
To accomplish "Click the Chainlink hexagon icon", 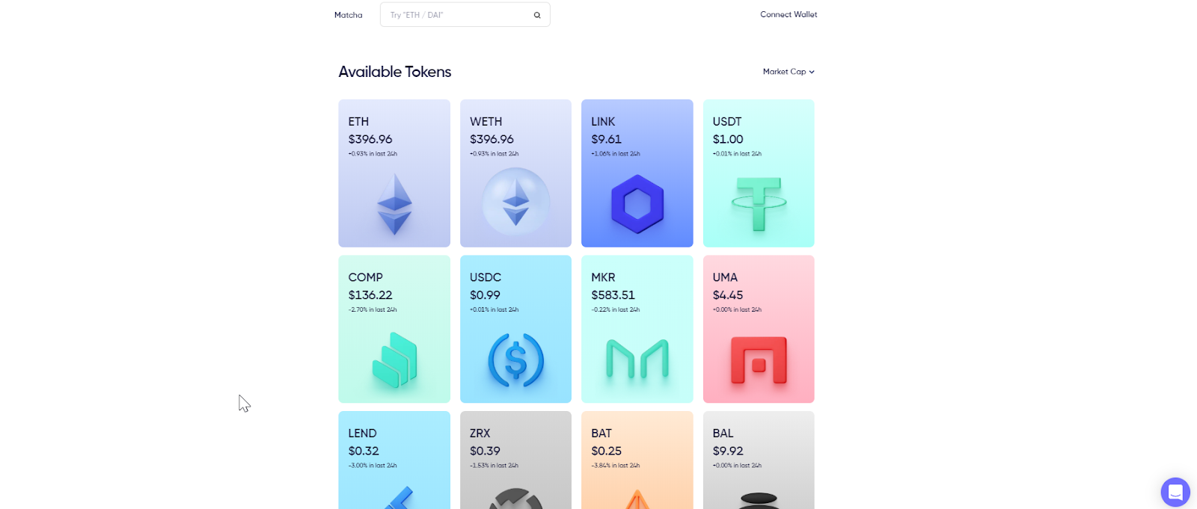I will click(637, 204).
